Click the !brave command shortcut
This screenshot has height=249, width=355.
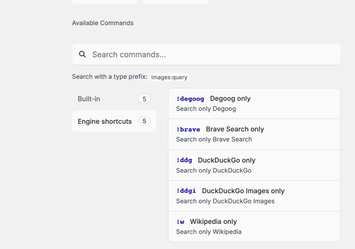tap(188, 130)
